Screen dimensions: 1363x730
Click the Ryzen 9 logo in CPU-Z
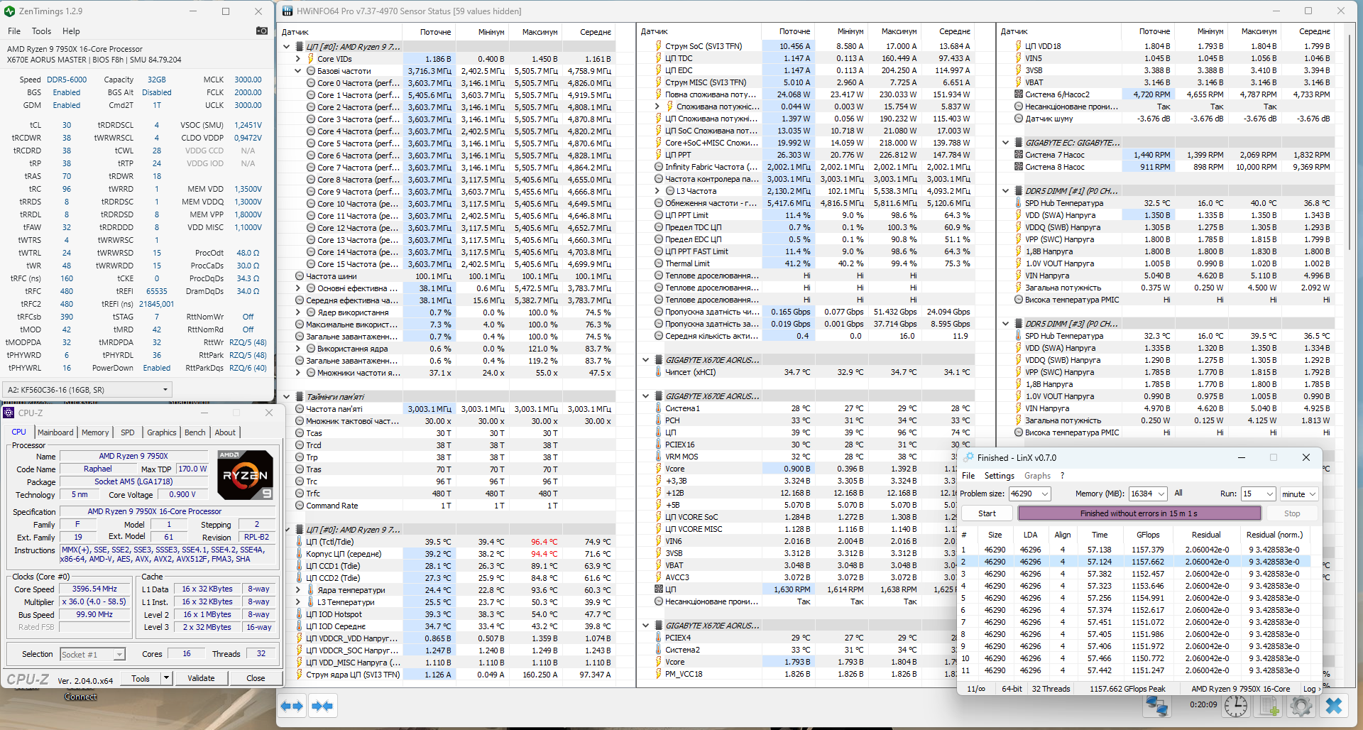[x=245, y=475]
